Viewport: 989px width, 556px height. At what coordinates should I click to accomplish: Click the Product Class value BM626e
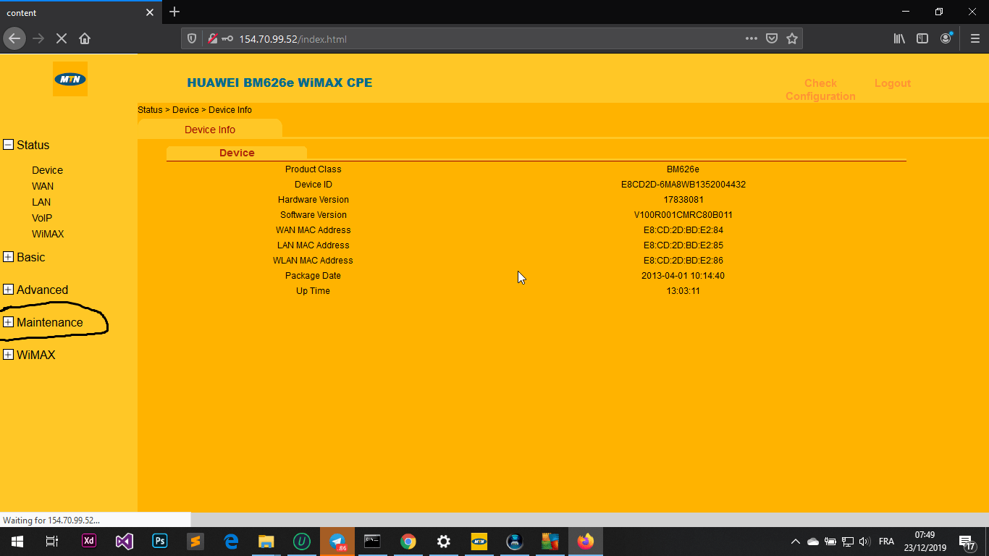[683, 169]
